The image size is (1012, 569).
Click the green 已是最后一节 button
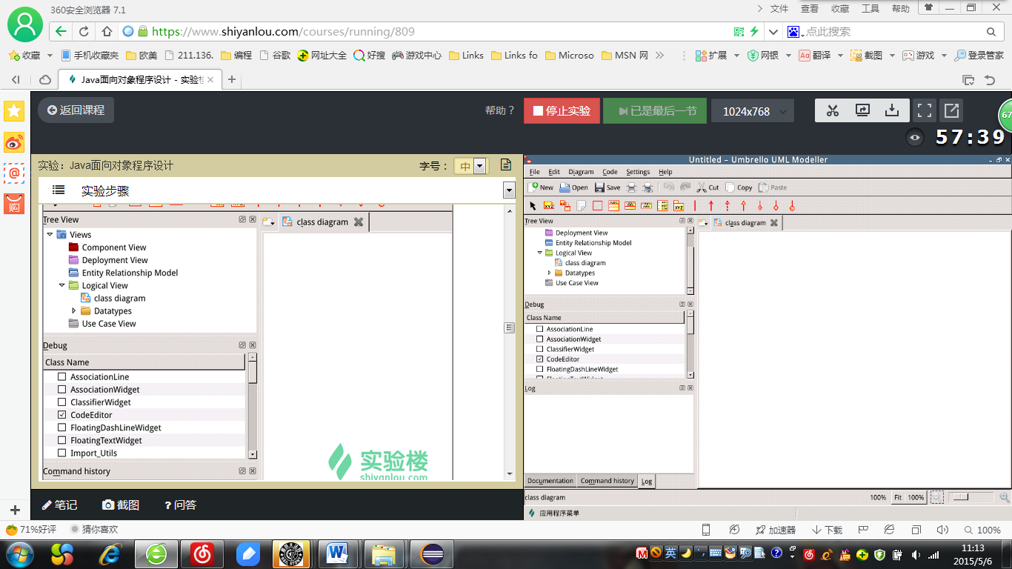655,111
